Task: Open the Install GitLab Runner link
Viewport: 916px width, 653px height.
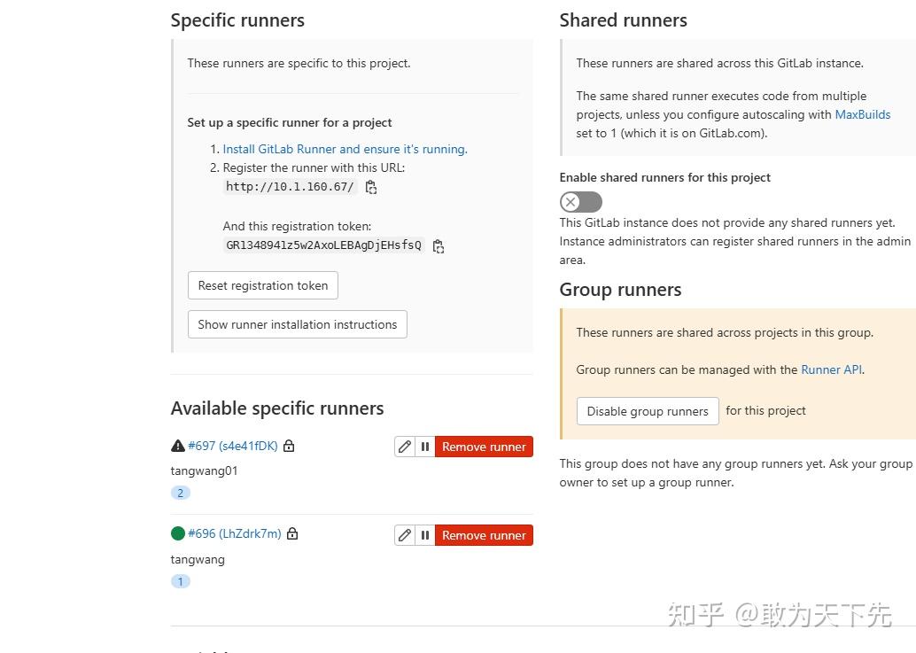Action: (345, 149)
